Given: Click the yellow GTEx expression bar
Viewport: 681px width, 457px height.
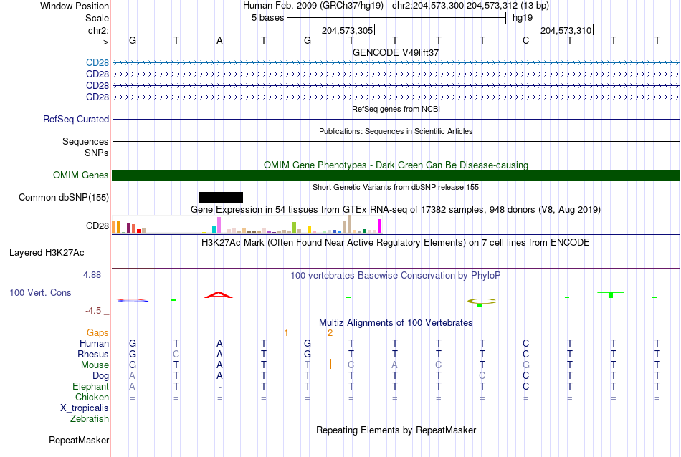Looking at the screenshot, I should pyautogui.click(x=309, y=230).
